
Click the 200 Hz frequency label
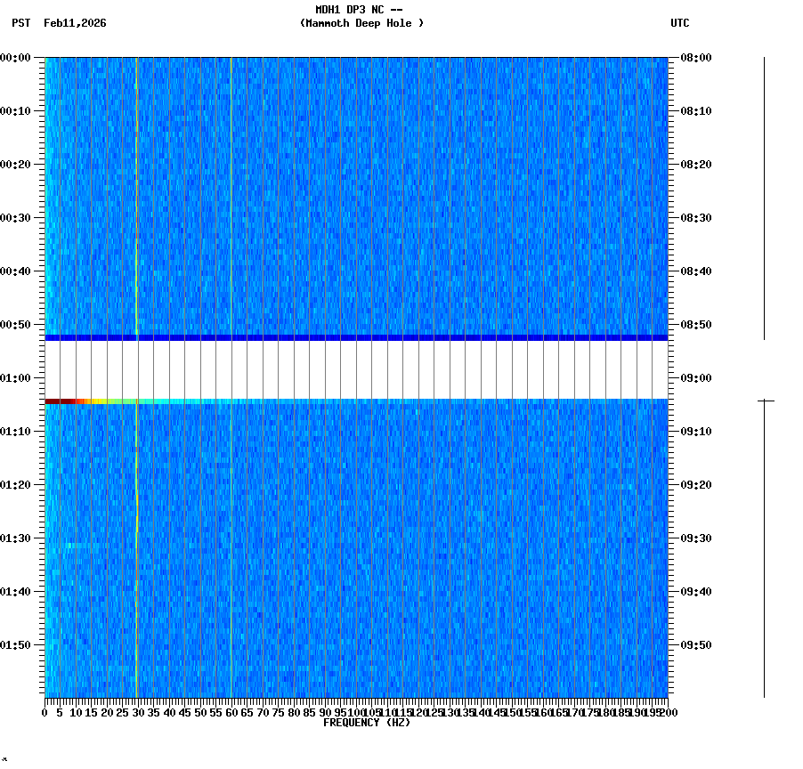point(667,713)
